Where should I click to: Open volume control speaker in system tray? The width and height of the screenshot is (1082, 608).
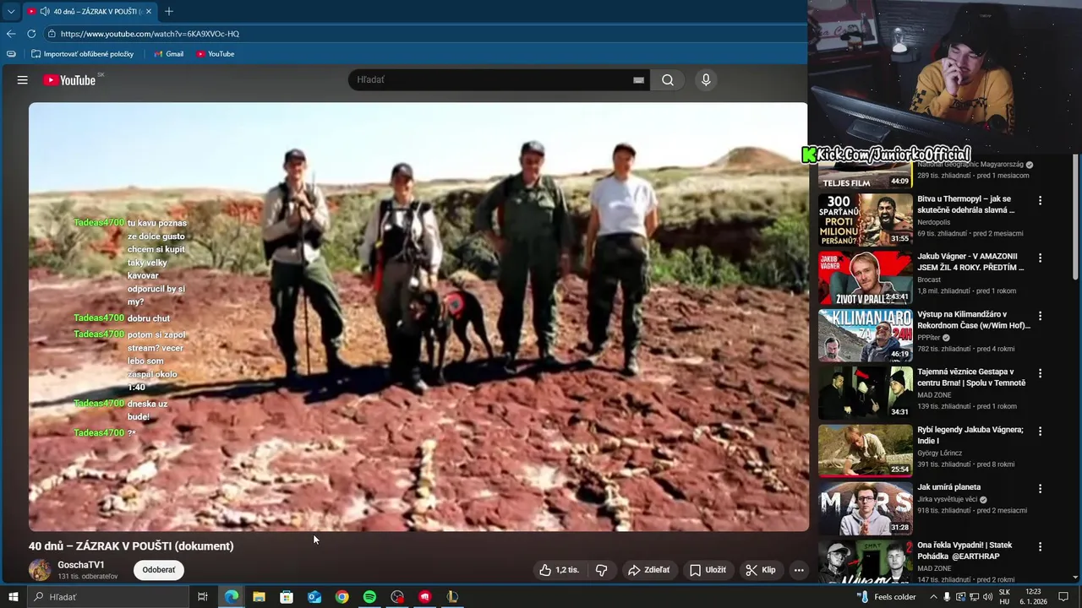987,597
